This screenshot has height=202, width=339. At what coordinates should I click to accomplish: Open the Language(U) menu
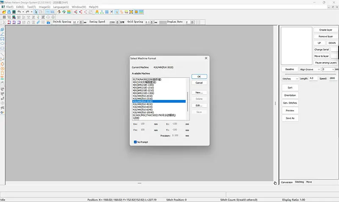(x=61, y=7)
